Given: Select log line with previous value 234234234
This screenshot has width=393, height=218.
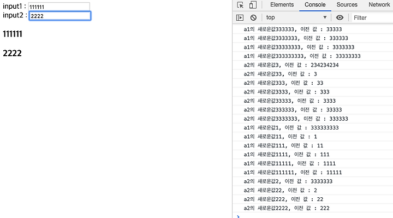Looking at the screenshot, I should coord(313,65).
